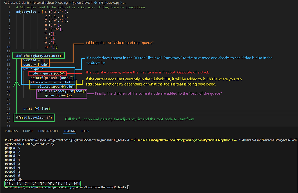Click the '7':['6','8'] dictionary entry
The image size is (298, 193).
coord(56,20)
